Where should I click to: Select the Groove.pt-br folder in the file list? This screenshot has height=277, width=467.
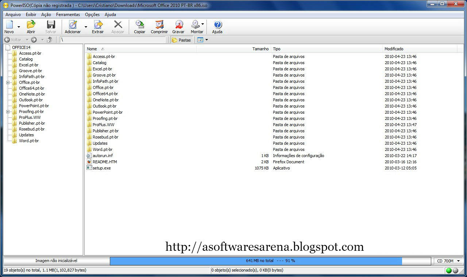[104, 75]
